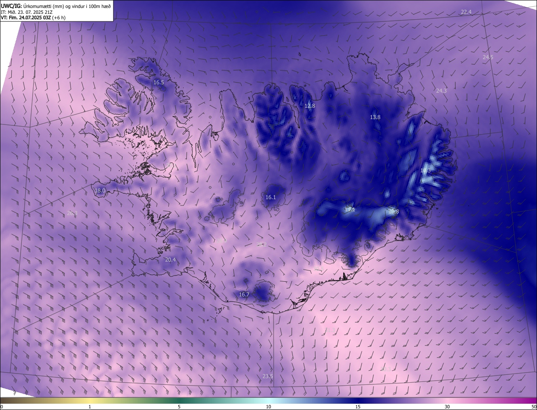Click the valid time line "VT: Fim. 24.07.2025 03Z (+6 h)"
Image resolution: width=537 pixels, height=410 pixels.
pos(33,18)
